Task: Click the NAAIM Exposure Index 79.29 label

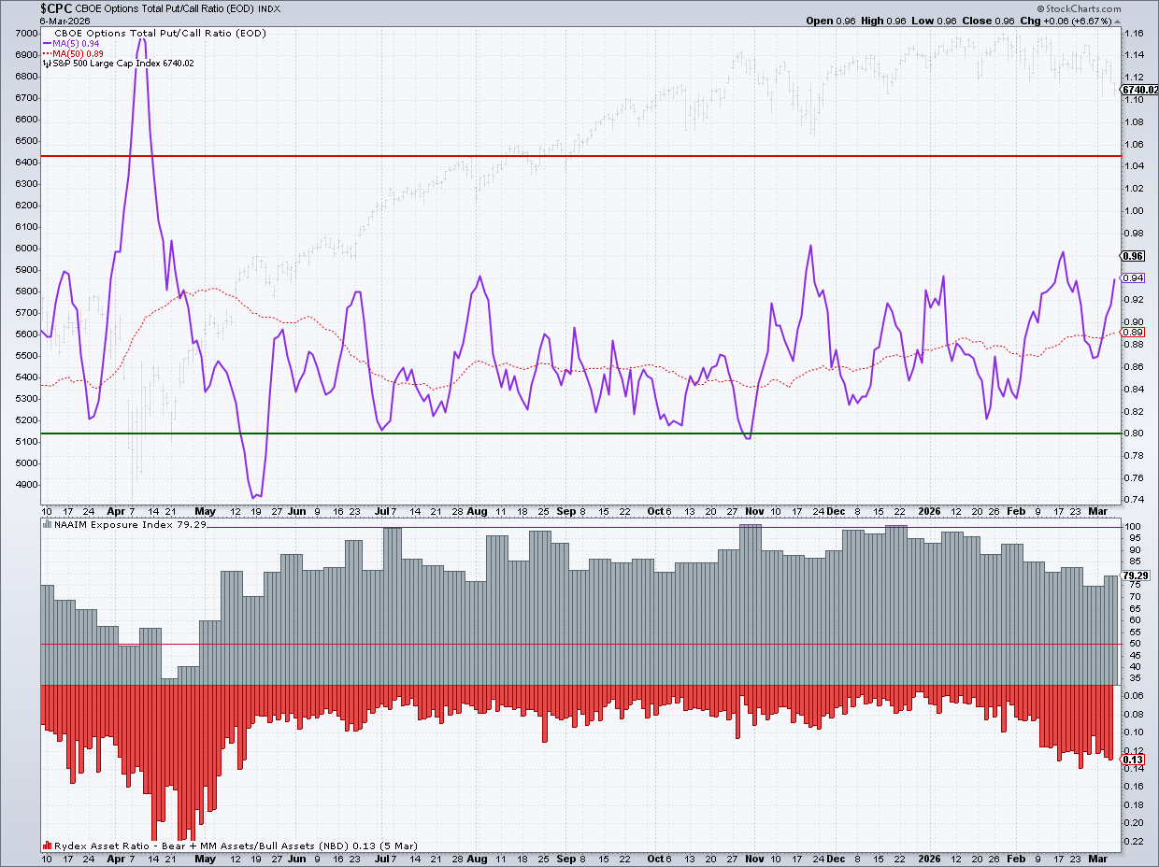Action: coord(131,525)
